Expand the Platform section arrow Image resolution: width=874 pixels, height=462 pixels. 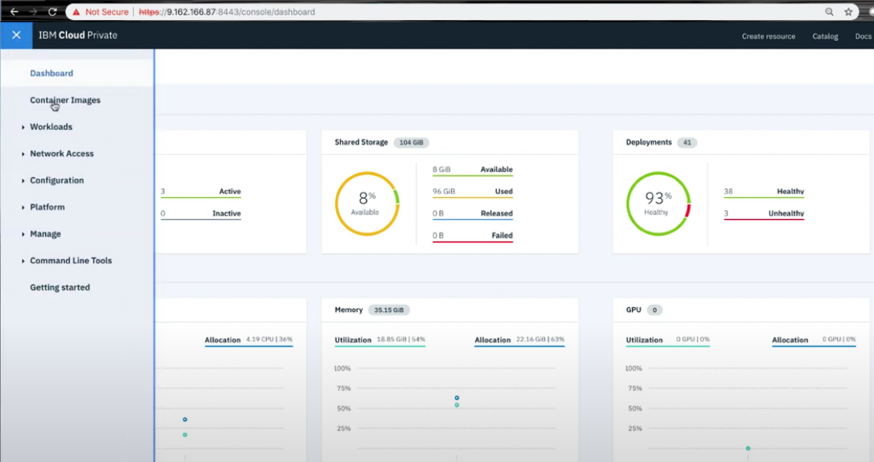(x=23, y=207)
